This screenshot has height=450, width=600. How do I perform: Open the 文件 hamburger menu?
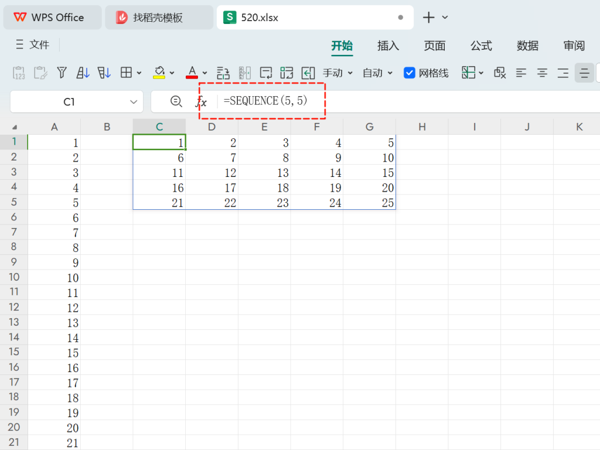click(33, 45)
